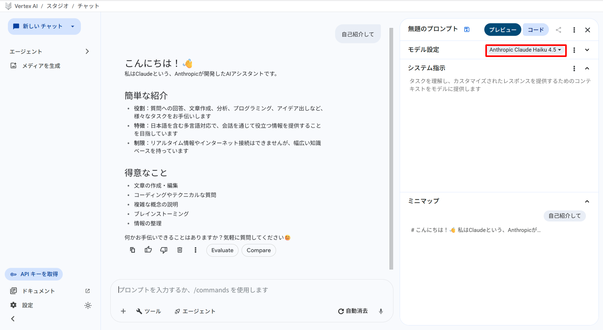603x330 pixels.
Task: Click the Evaluate button
Action: pos(222,250)
